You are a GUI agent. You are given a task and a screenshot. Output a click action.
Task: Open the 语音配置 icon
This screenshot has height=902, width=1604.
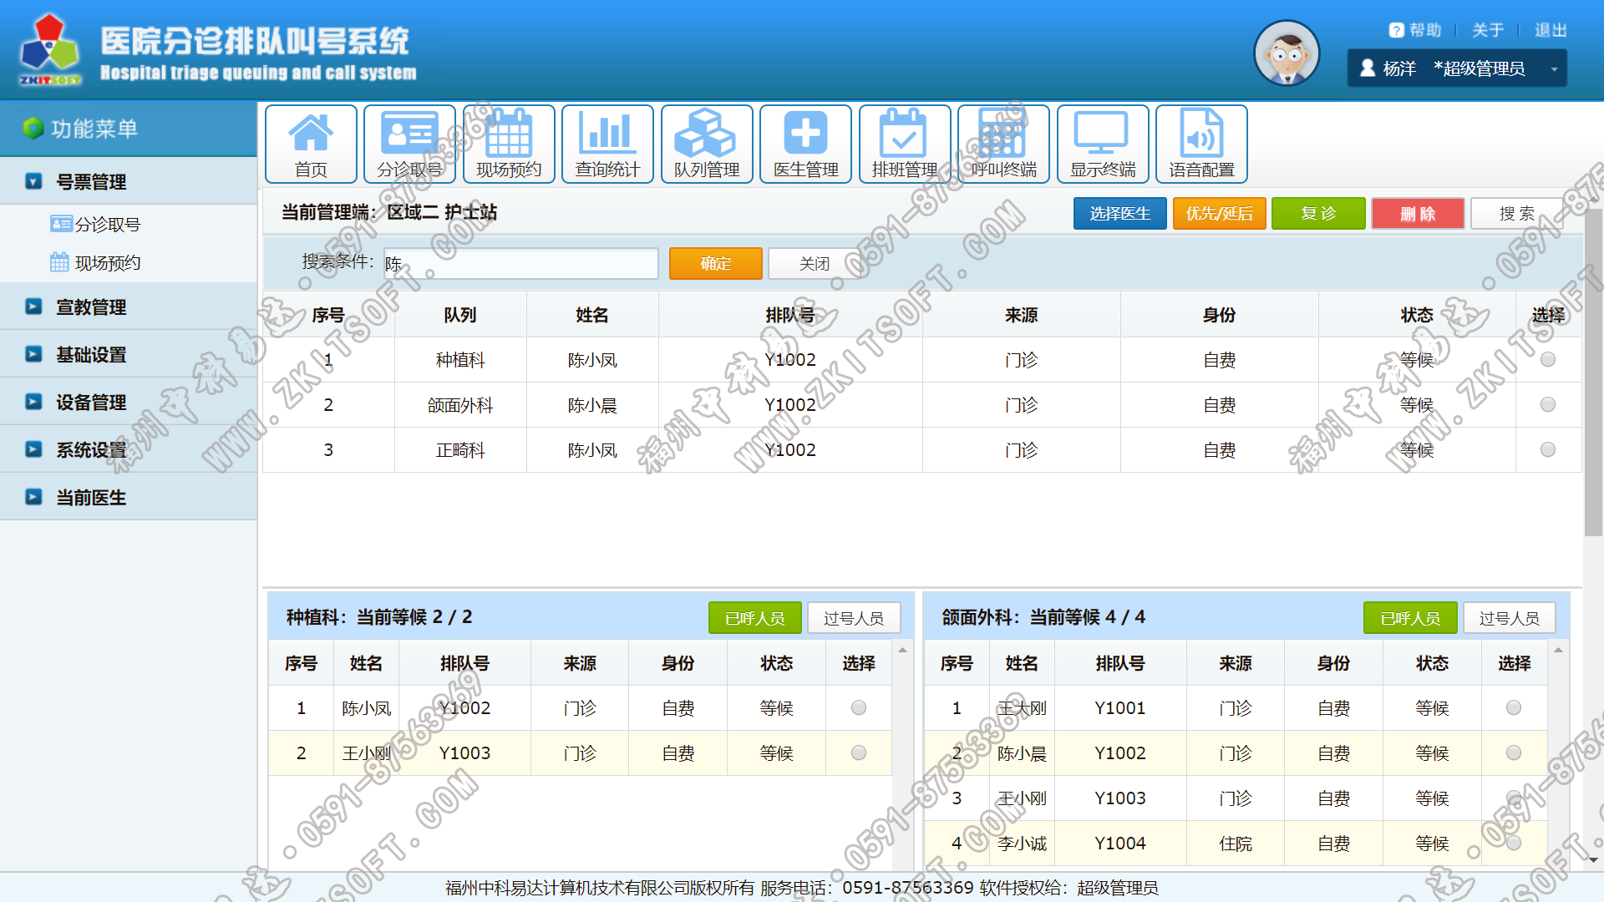point(1200,143)
